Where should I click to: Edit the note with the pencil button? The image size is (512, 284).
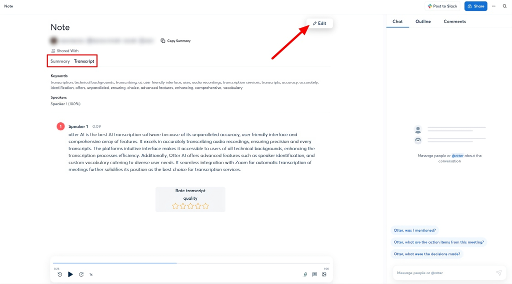click(319, 23)
